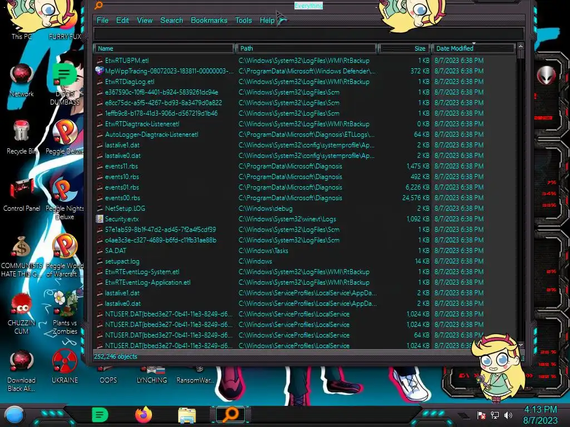570x427 pixels.
Task: Click the Start orb button
Action: pyautogui.click(x=14, y=415)
